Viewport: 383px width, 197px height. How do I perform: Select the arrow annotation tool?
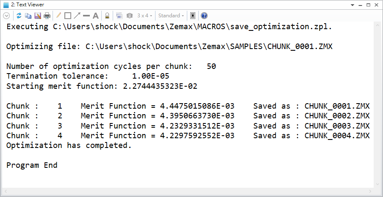pyautogui.click(x=77, y=16)
